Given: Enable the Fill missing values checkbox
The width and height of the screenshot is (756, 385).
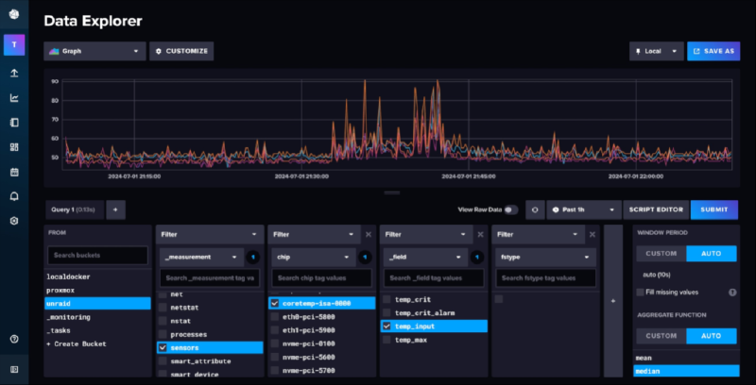Looking at the screenshot, I should 641,293.
